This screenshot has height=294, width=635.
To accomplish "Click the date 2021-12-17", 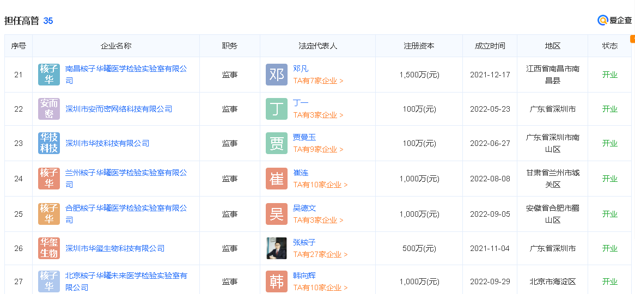I will click(490, 75).
